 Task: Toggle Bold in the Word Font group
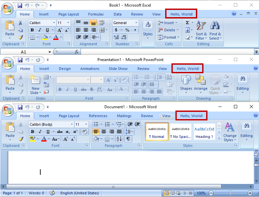(x=32, y=132)
